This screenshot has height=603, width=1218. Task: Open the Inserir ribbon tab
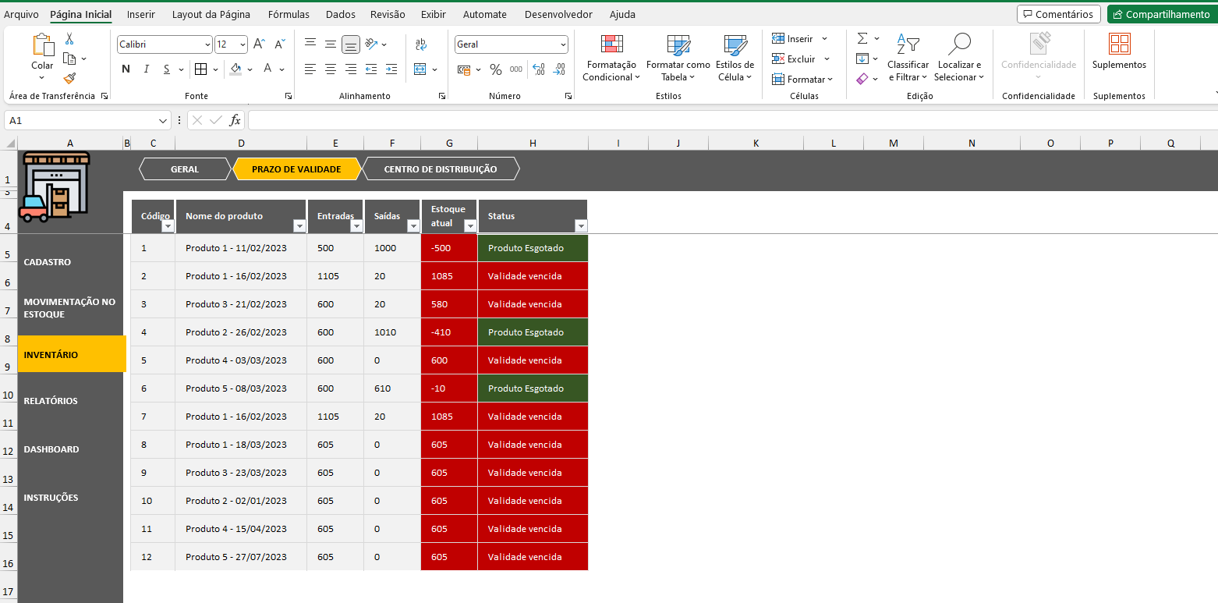tap(141, 14)
